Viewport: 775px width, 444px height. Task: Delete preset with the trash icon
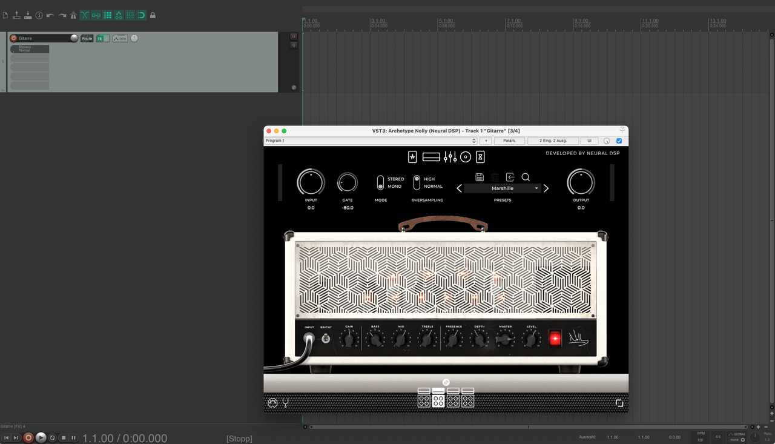[x=495, y=177]
